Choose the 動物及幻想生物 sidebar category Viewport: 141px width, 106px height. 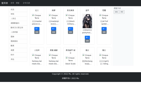tap(18, 27)
